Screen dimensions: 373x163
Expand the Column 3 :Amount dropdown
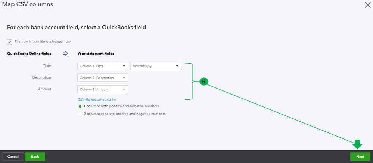tap(103, 89)
